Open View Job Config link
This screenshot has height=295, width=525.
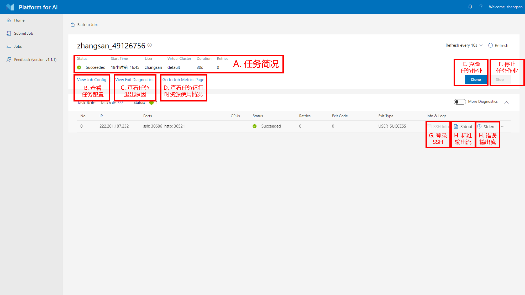(x=92, y=80)
